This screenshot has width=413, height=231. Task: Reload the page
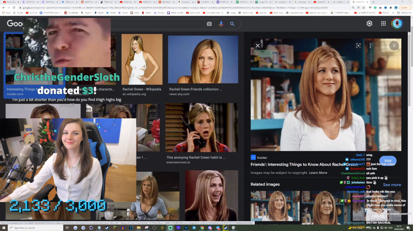pyautogui.click(x=14, y=8)
